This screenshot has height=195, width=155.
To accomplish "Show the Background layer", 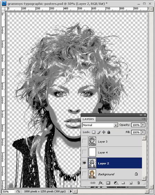I will pyautogui.click(x=84, y=174).
